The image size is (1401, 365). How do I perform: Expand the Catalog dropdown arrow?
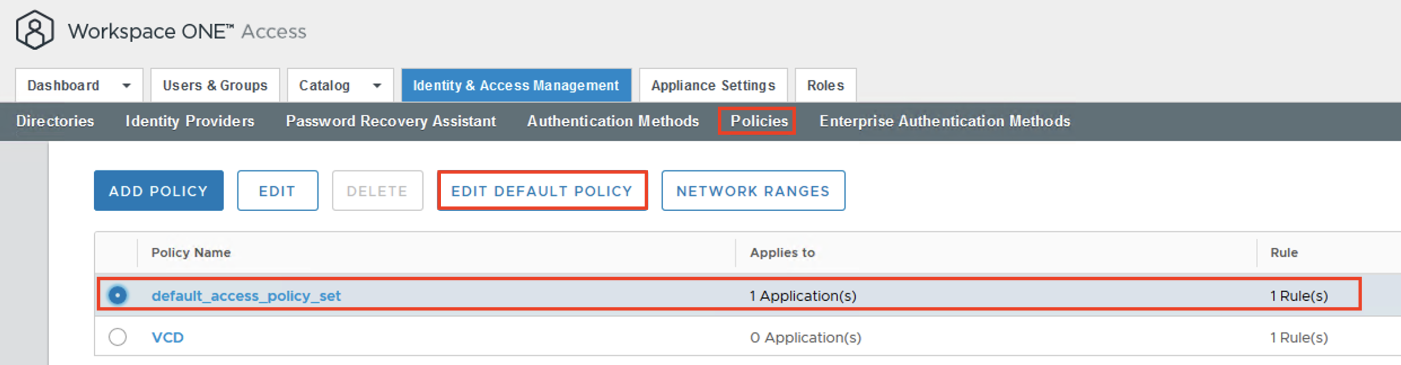pos(377,86)
